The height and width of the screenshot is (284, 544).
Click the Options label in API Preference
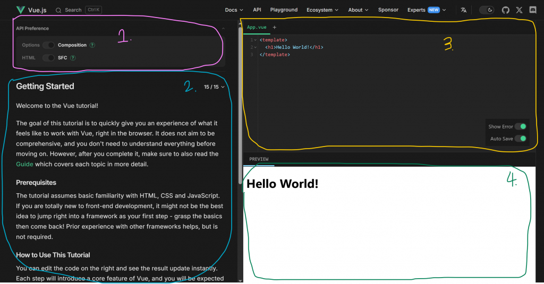click(31, 45)
